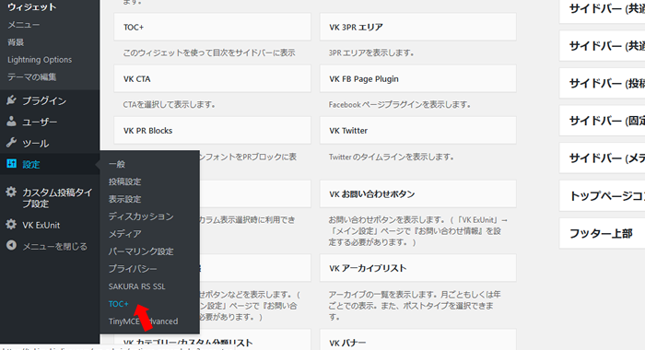
Task: Open テーマの編集 in sidebar
Action: tap(31, 77)
